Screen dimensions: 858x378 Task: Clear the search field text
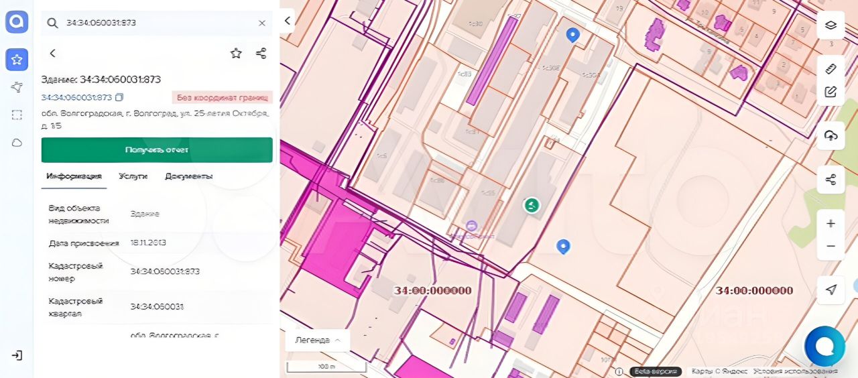pos(262,23)
